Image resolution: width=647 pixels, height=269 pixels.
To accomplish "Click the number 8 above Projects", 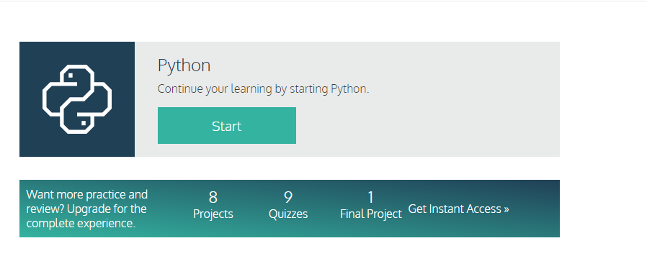I will [x=213, y=197].
